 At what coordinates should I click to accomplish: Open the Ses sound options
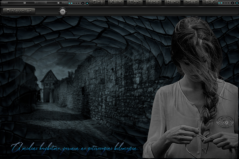(x=191, y=2)
